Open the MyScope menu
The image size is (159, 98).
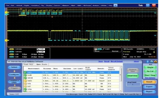coord(87,5)
